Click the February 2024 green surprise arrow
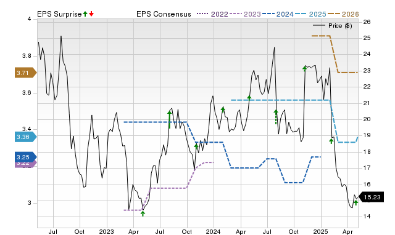 coord(223,110)
